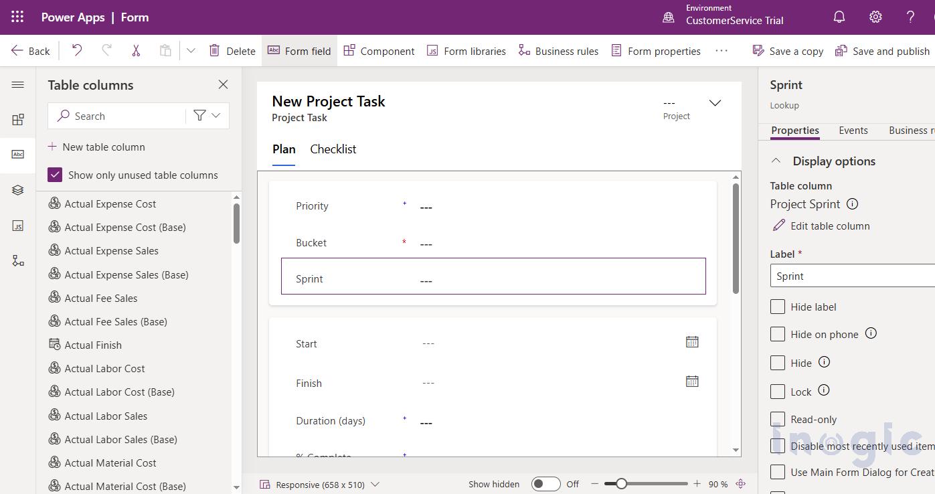
Task: Select the Tree view icon in left rail
Action: point(17,189)
